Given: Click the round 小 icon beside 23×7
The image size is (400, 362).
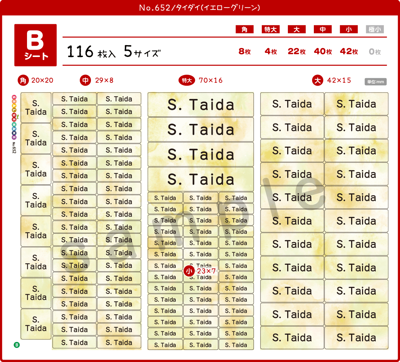Looking at the screenshot, I should click(189, 271).
